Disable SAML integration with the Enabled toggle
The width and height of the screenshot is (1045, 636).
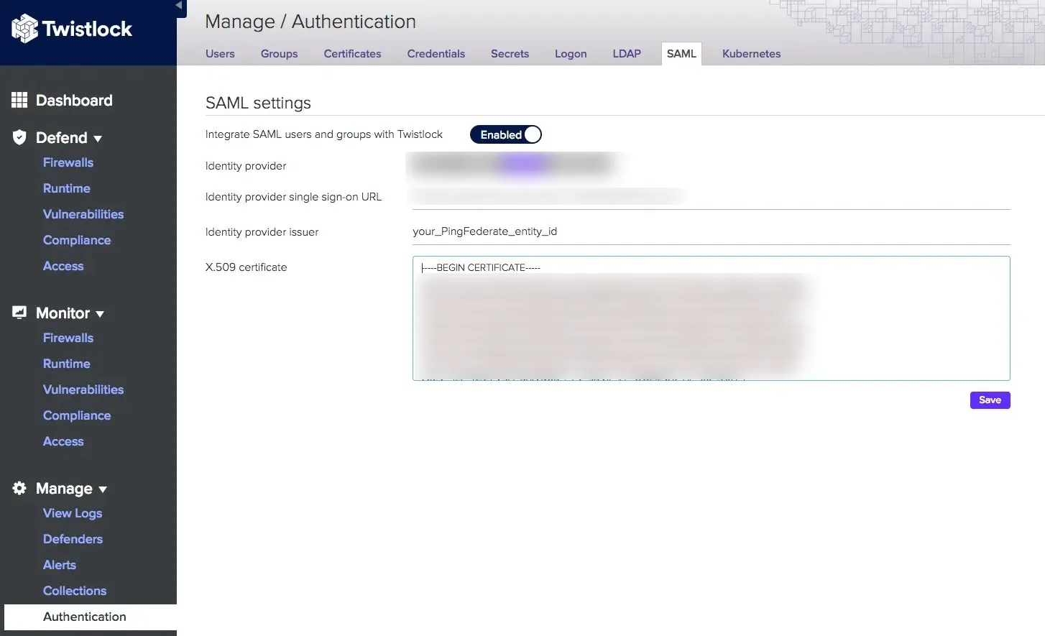pyautogui.click(x=506, y=134)
